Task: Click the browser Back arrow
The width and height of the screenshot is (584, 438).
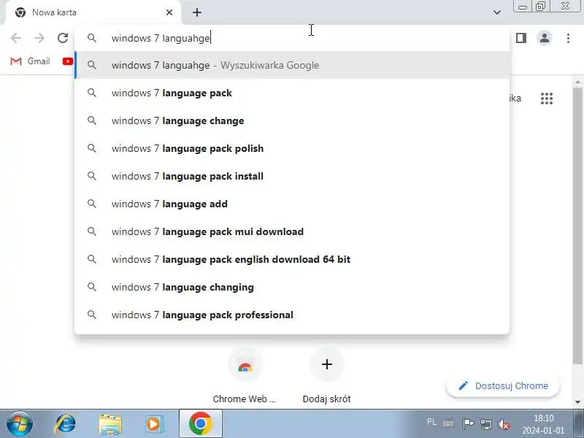Action: 15,38
